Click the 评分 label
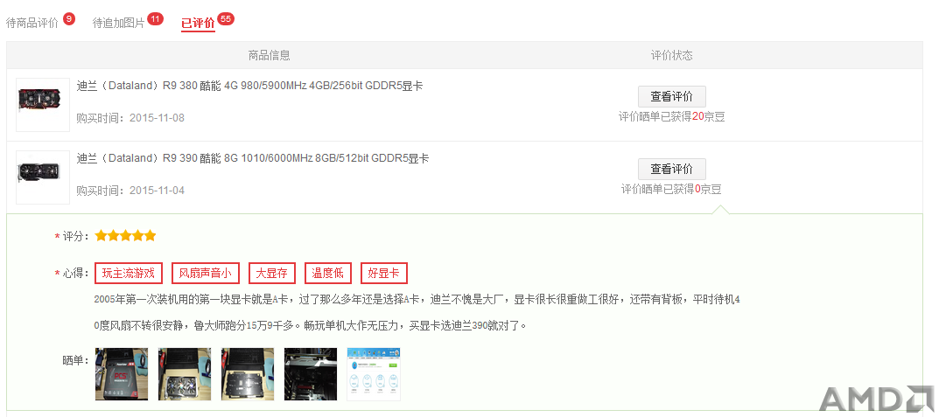The height and width of the screenshot is (417, 939). point(75,236)
